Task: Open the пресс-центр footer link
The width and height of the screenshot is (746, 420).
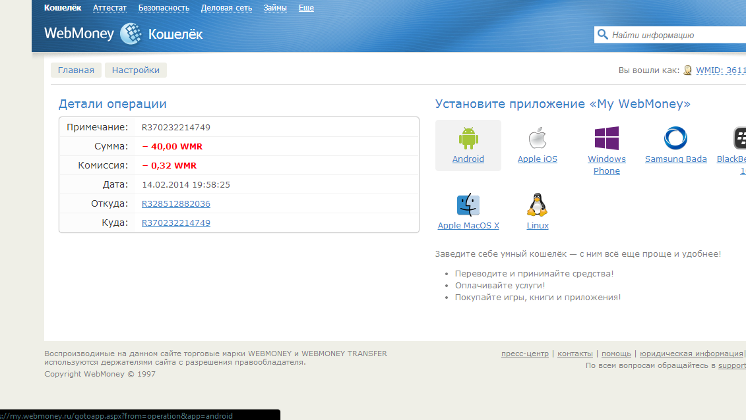Action: (x=525, y=354)
